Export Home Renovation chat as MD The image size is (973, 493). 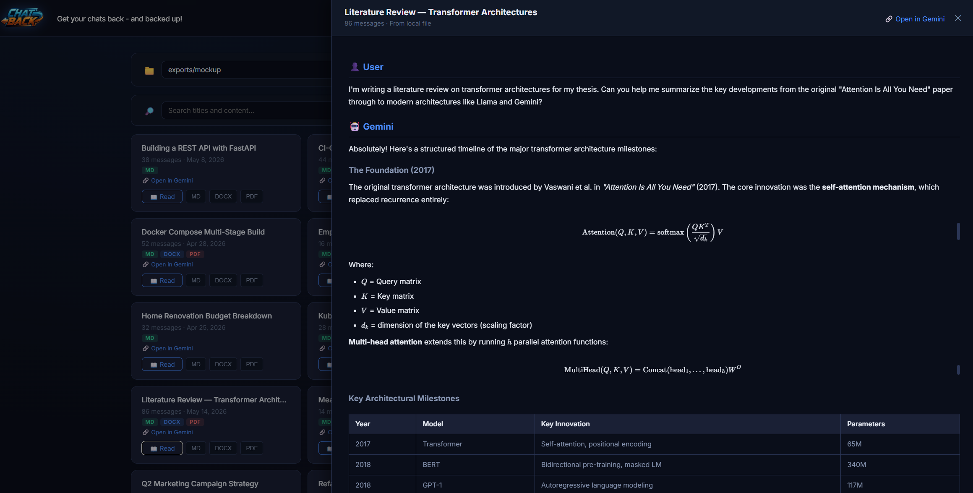[x=196, y=364]
